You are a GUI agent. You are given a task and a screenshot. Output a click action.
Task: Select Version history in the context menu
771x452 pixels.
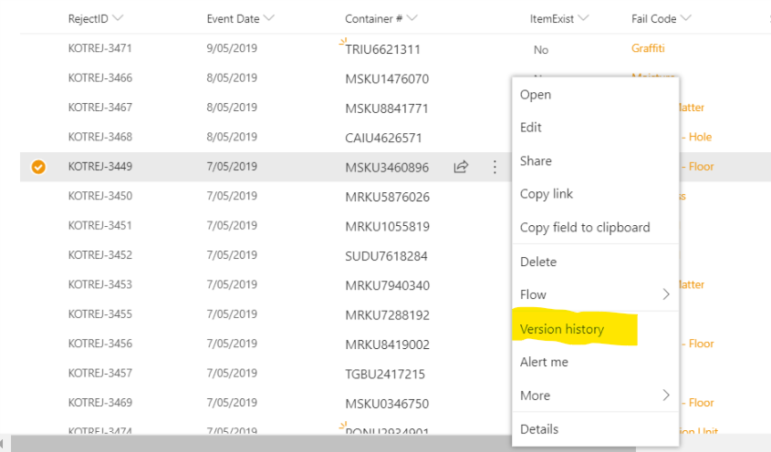click(x=562, y=329)
